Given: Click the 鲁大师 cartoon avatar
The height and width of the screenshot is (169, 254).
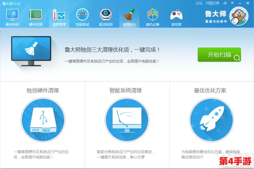Looking at the screenshot, I should pyautogui.click(x=239, y=16).
